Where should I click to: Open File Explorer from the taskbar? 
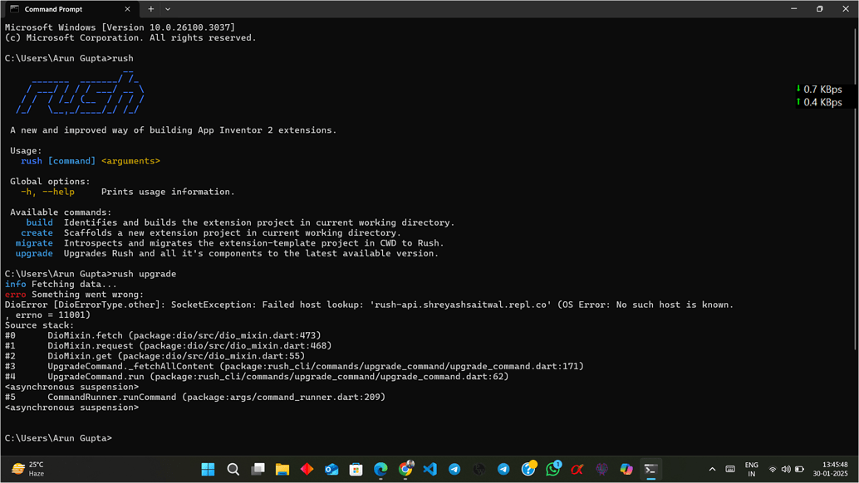point(282,469)
